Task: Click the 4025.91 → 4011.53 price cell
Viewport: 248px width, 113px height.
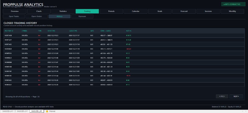Action: point(106,45)
